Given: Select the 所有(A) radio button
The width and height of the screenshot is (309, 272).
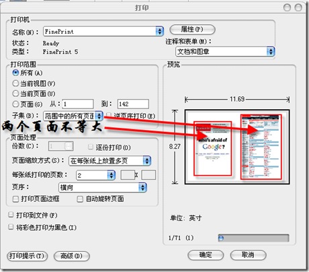Looking at the screenshot, I should coord(15,73).
